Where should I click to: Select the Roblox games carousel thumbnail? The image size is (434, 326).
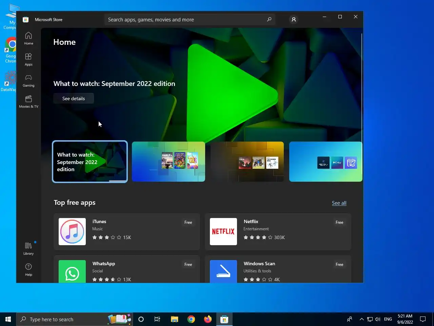click(x=169, y=162)
